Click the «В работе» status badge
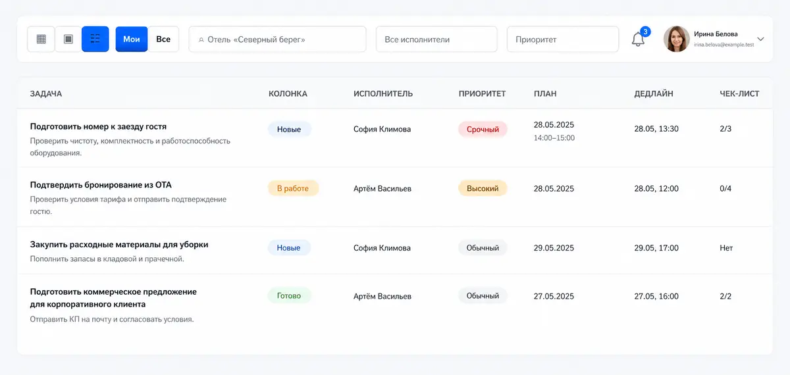 (293, 188)
